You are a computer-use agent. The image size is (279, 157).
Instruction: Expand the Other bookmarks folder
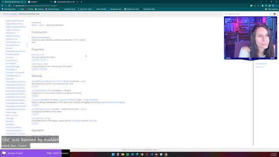coord(271,9)
